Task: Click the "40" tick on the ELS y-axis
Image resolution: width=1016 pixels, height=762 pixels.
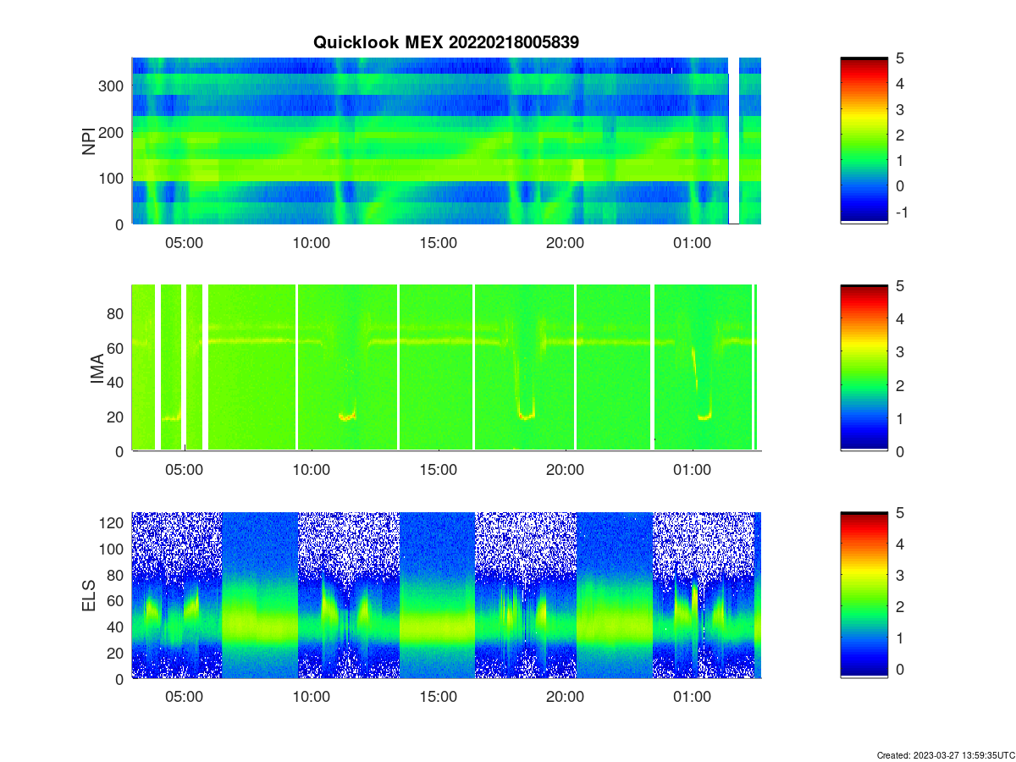Action: point(117,627)
